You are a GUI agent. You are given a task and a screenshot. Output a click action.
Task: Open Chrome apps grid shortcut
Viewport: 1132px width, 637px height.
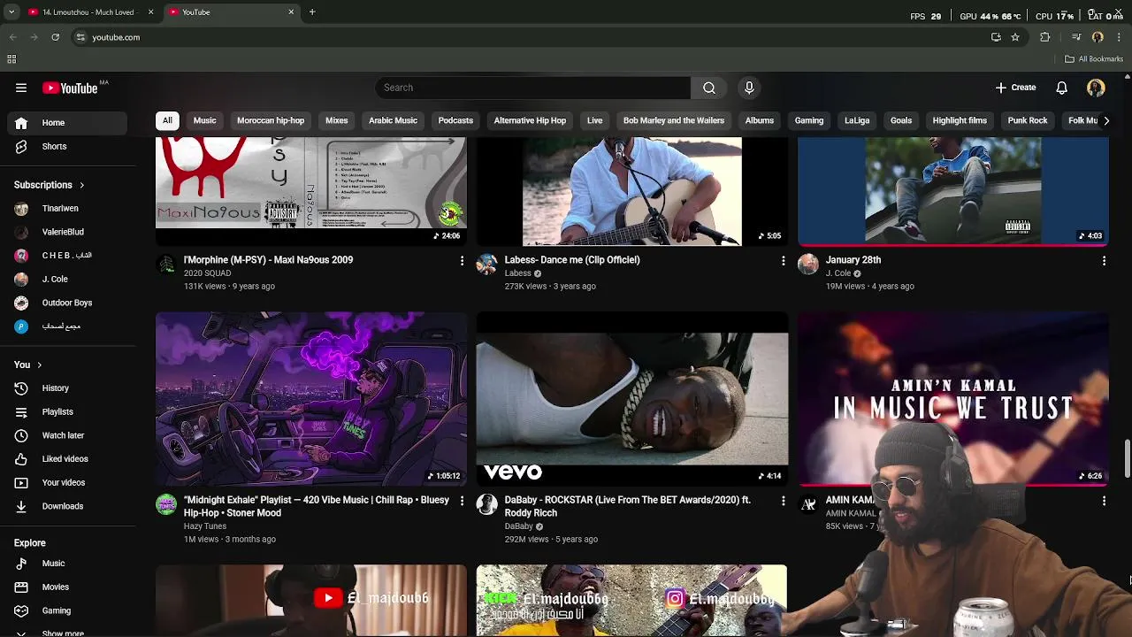(11, 59)
